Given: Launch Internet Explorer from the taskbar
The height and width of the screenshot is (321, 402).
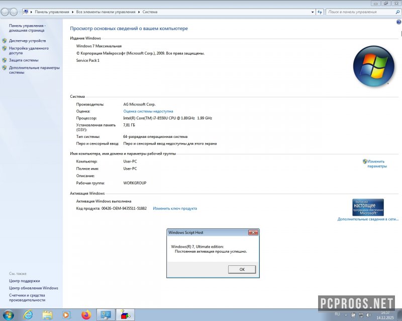Looking at the screenshot, I should click(x=28, y=315).
